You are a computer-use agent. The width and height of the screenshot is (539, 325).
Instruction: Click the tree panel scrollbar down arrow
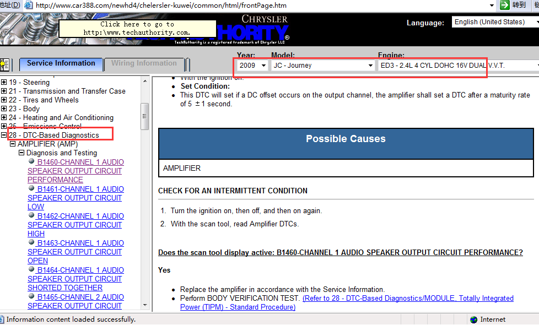tap(145, 305)
